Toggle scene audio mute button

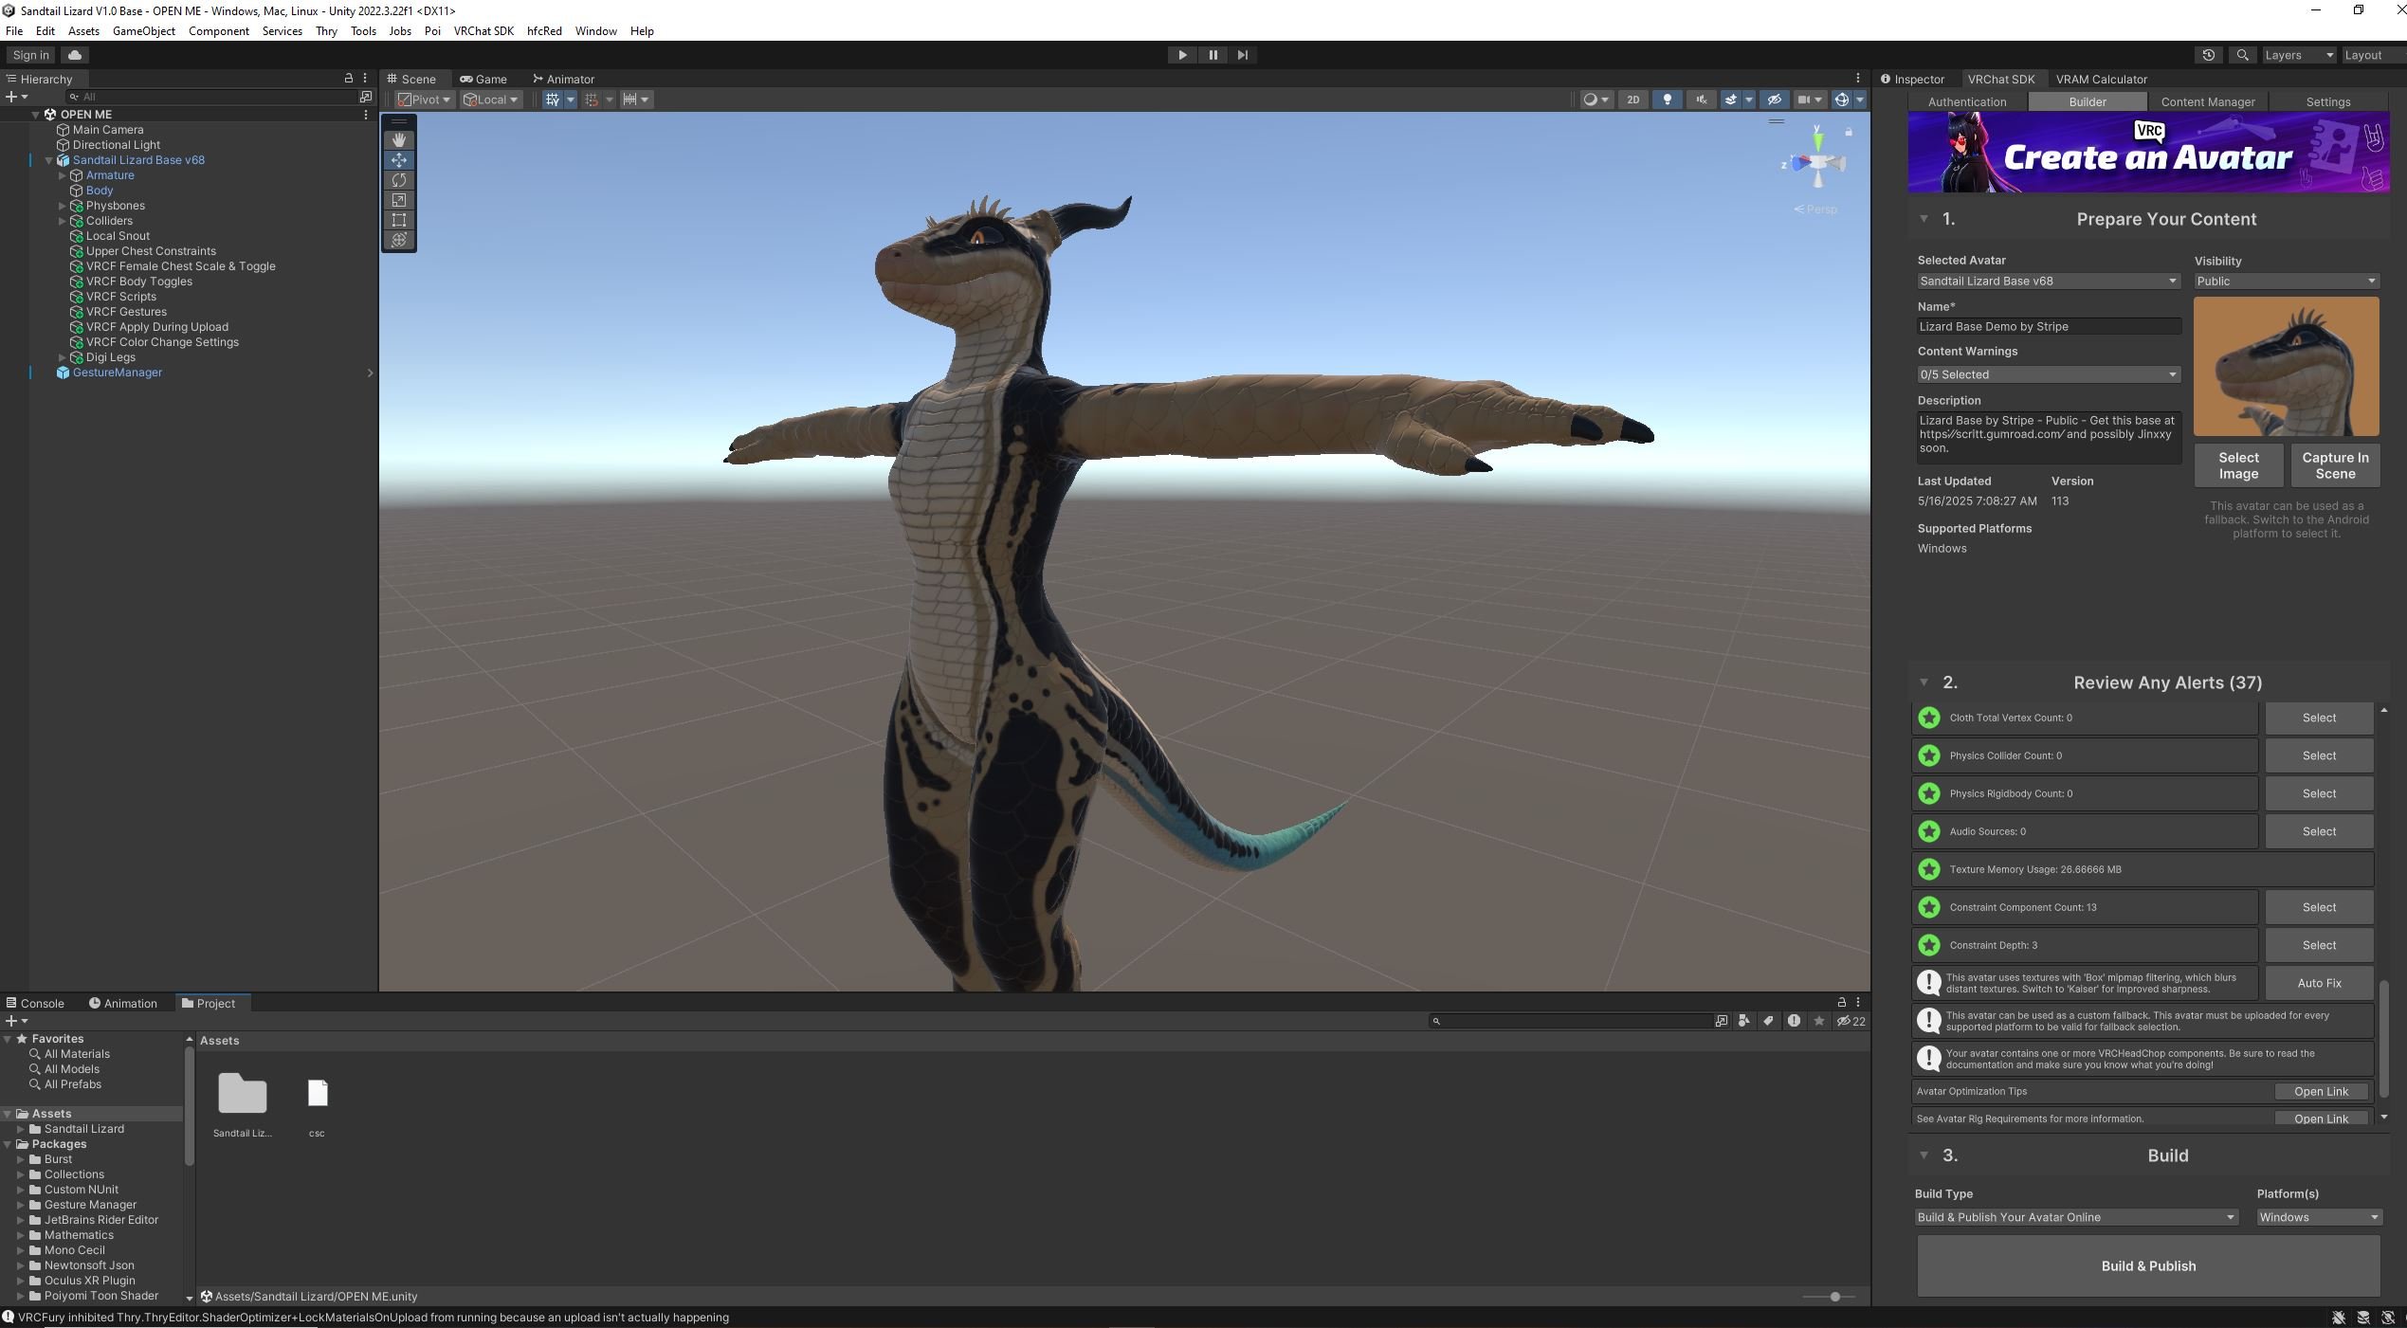click(x=1701, y=100)
